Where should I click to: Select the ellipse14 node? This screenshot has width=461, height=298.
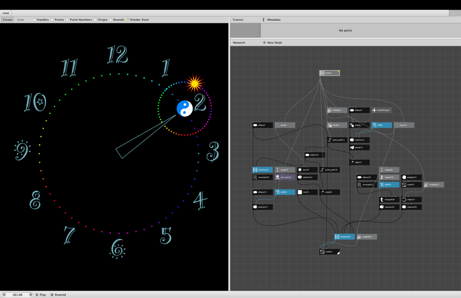click(315, 155)
